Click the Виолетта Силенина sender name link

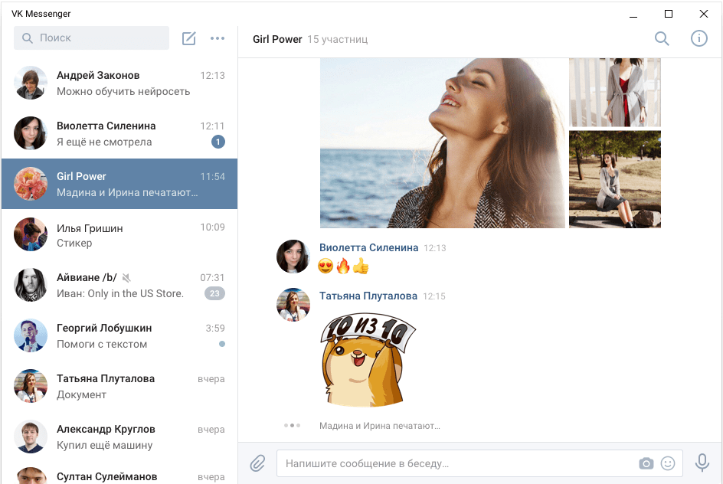click(369, 247)
